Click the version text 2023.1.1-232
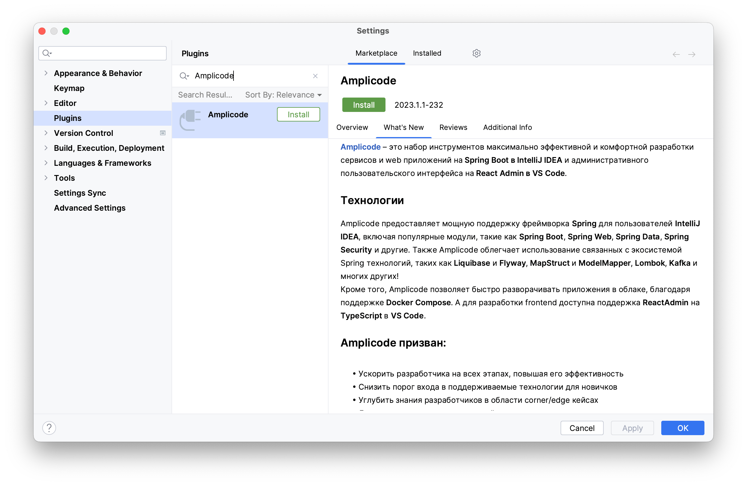The height and width of the screenshot is (486, 747). click(418, 105)
